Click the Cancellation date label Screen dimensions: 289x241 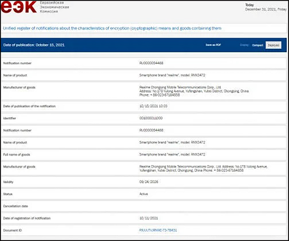pyautogui.click(x=16, y=206)
